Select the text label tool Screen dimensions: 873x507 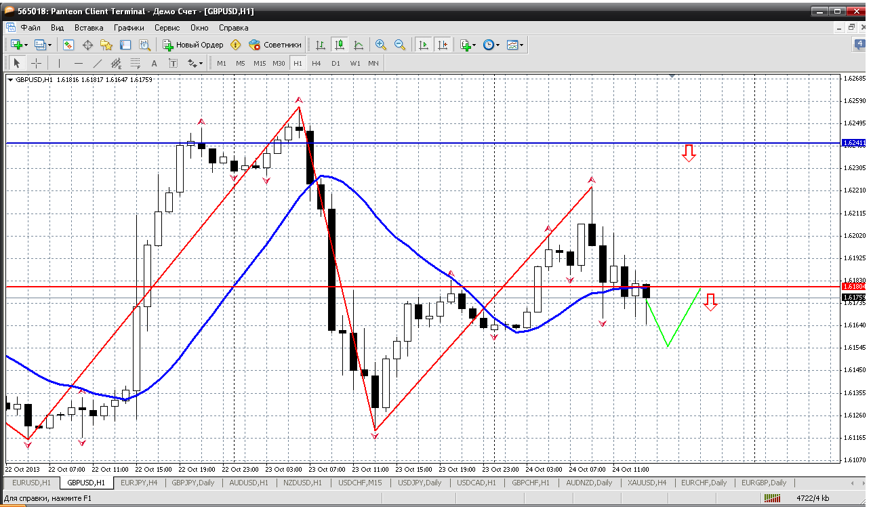coord(174,63)
